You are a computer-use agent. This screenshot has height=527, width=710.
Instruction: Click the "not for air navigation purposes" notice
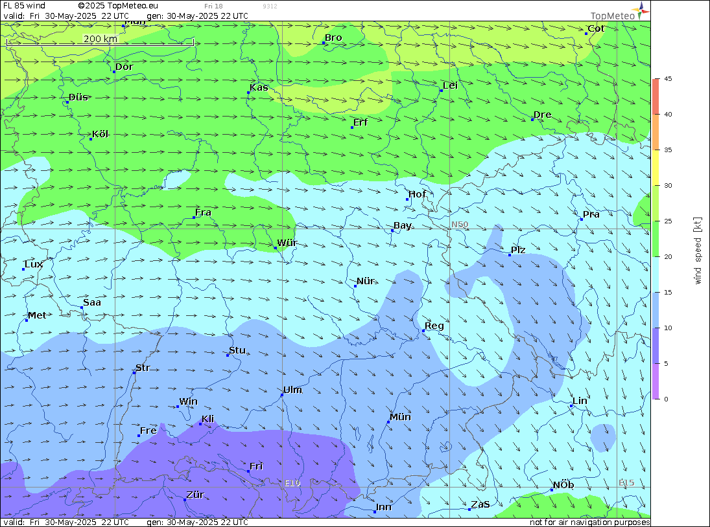click(590, 522)
